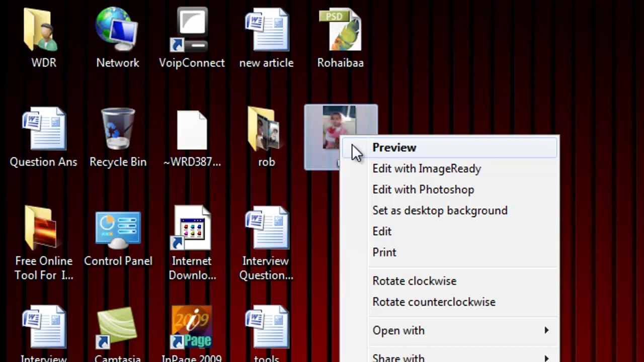Select the Camtasia shortcut icon
Image resolution: width=644 pixels, height=362 pixels.
click(x=118, y=328)
